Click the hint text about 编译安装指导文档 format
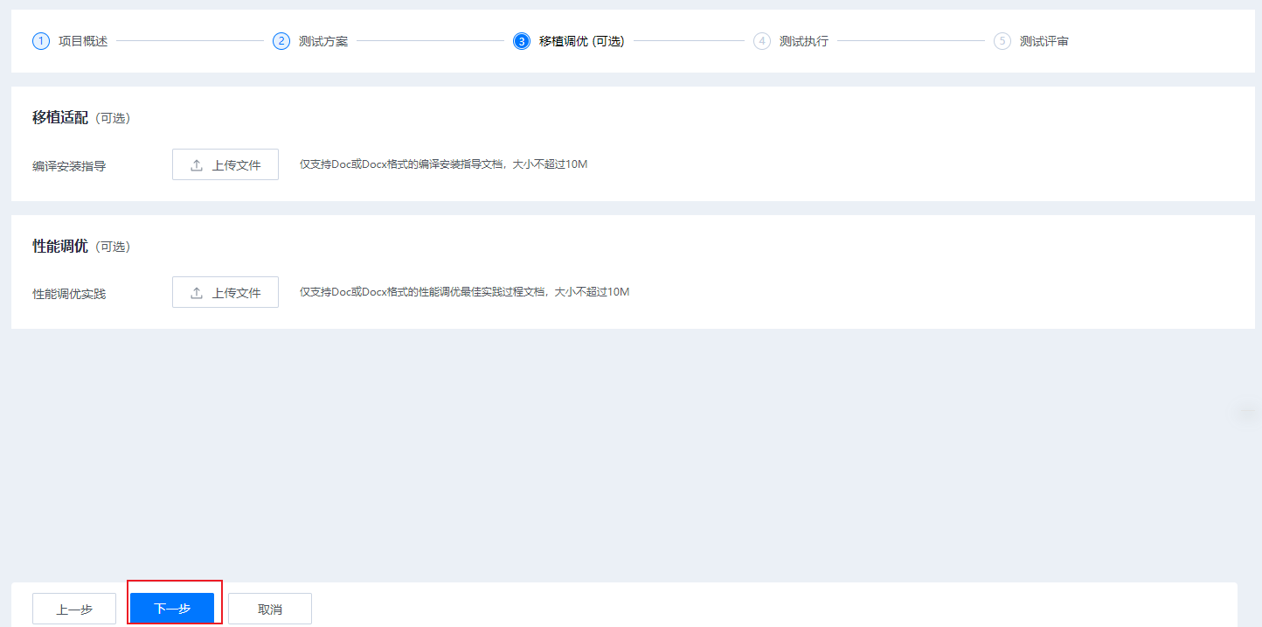The height and width of the screenshot is (627, 1262). 444,164
